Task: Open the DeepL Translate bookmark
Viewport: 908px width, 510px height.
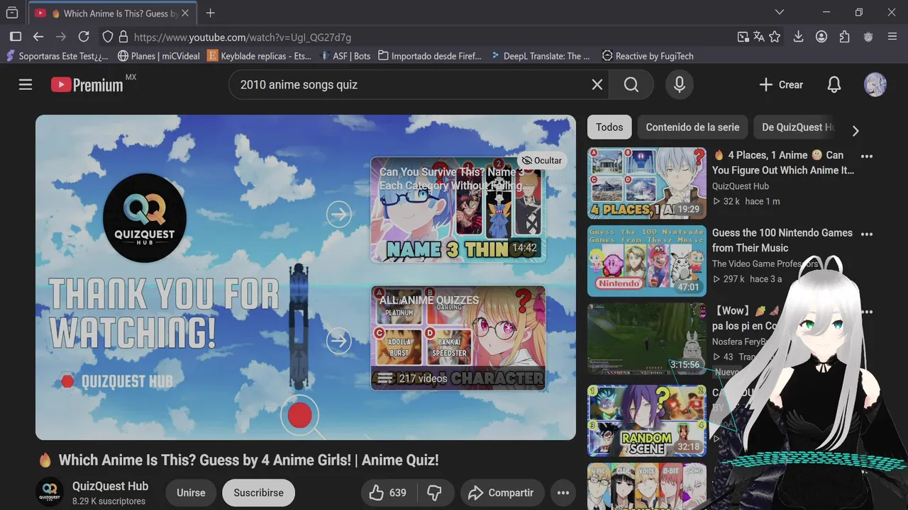Action: click(541, 56)
